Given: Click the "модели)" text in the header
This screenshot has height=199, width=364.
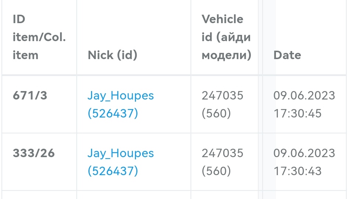Looking at the screenshot, I should click(227, 55).
